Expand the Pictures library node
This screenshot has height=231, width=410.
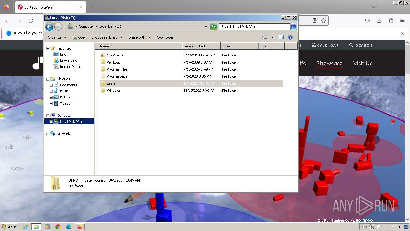51,97
